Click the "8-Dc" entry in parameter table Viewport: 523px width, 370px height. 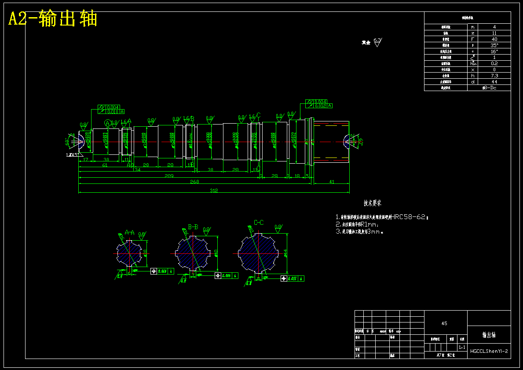coord(489,88)
